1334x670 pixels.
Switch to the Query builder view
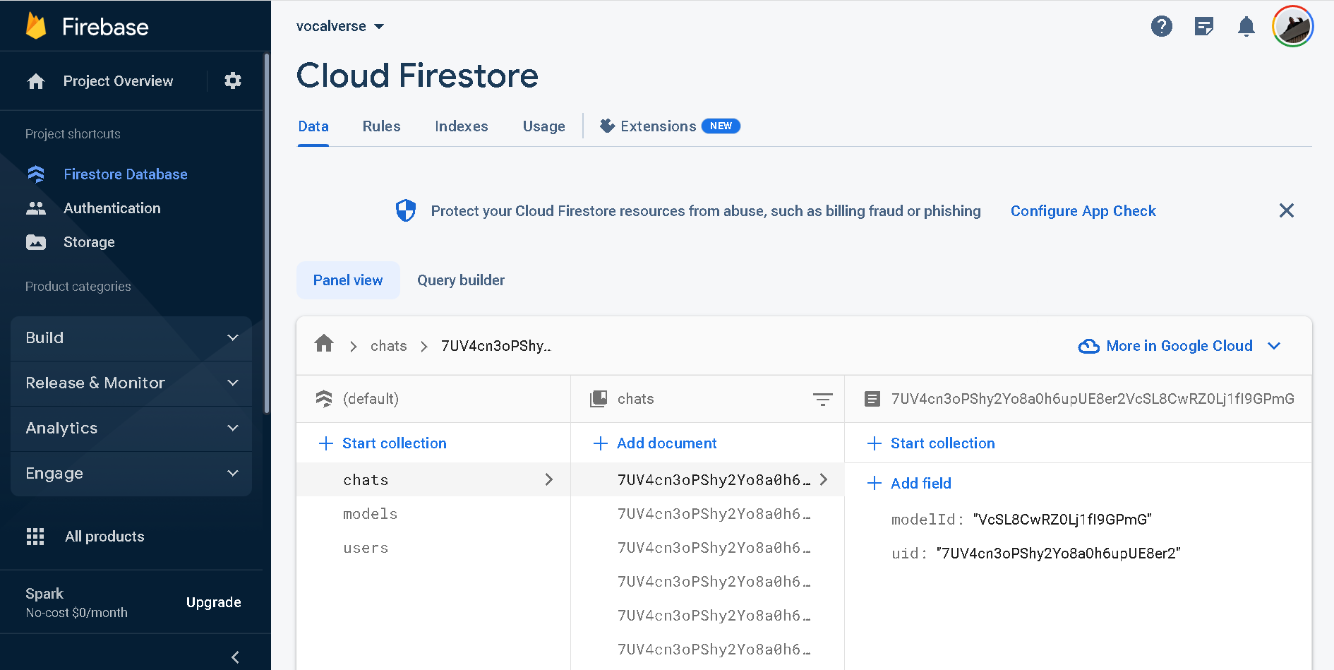461,280
